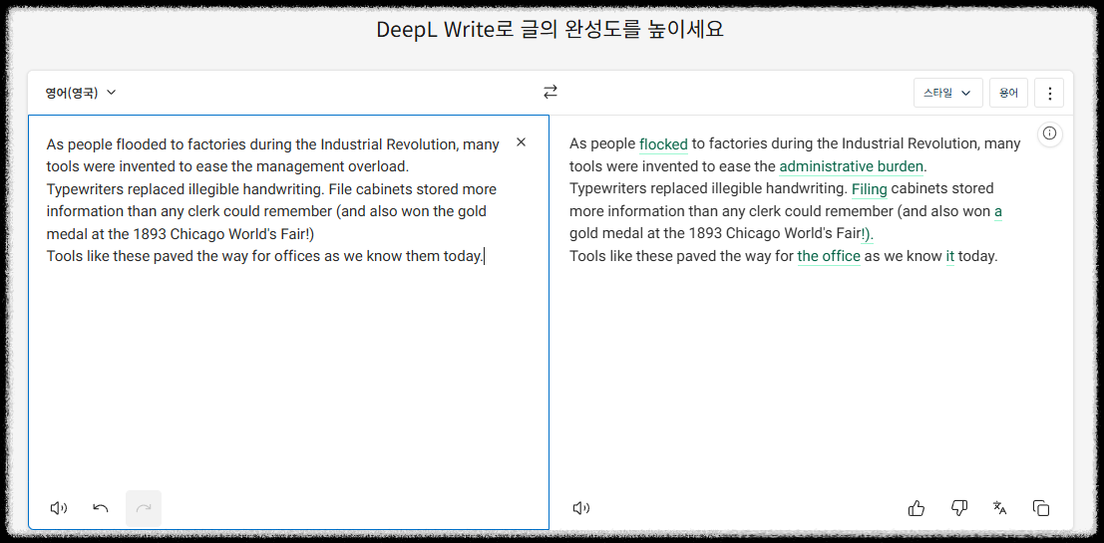Give thumbs up to the result
The width and height of the screenshot is (1104, 543).
[916, 508]
